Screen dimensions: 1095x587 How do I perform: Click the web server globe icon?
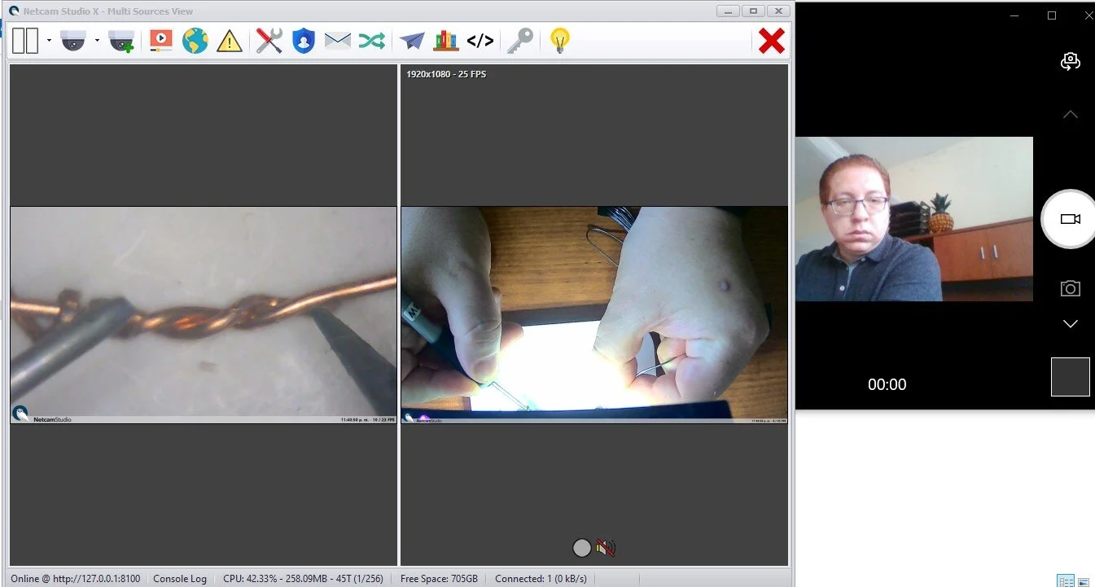pyautogui.click(x=195, y=40)
